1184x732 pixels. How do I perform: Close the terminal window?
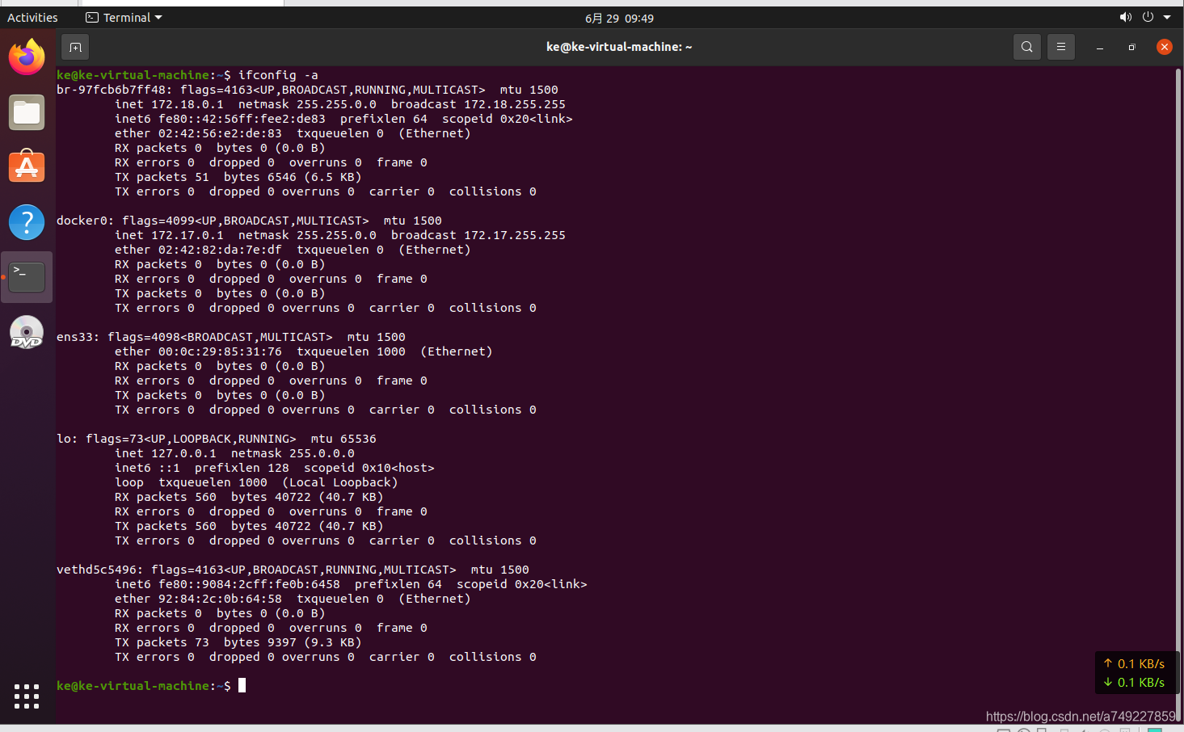(x=1165, y=47)
